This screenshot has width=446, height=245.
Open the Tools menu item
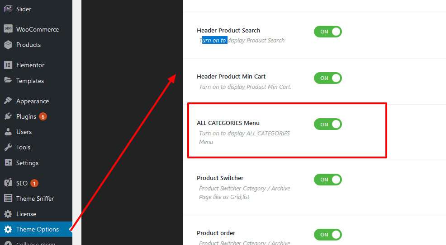[36, 147]
